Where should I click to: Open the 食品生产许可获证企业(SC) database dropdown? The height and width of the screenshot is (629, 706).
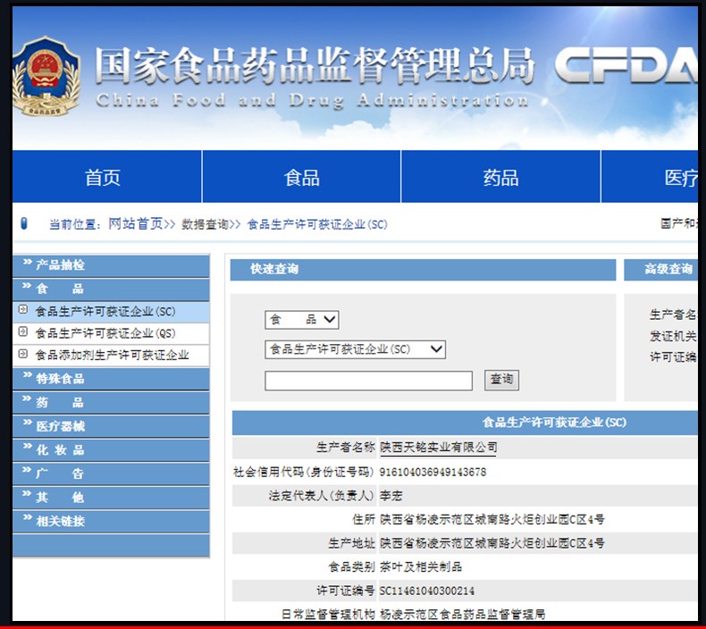pos(356,349)
